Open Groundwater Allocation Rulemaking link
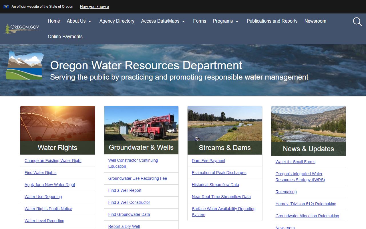This screenshot has width=366, height=229. point(307,216)
